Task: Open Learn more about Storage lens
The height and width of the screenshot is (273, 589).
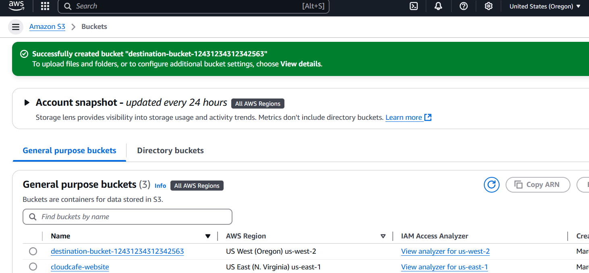Action: pos(409,117)
